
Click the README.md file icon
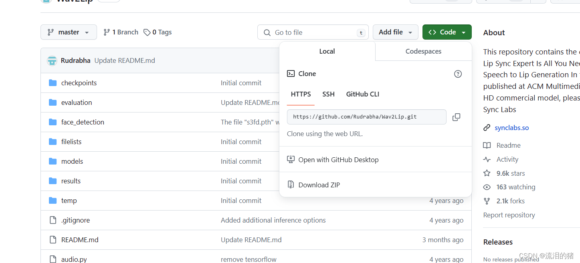click(53, 240)
